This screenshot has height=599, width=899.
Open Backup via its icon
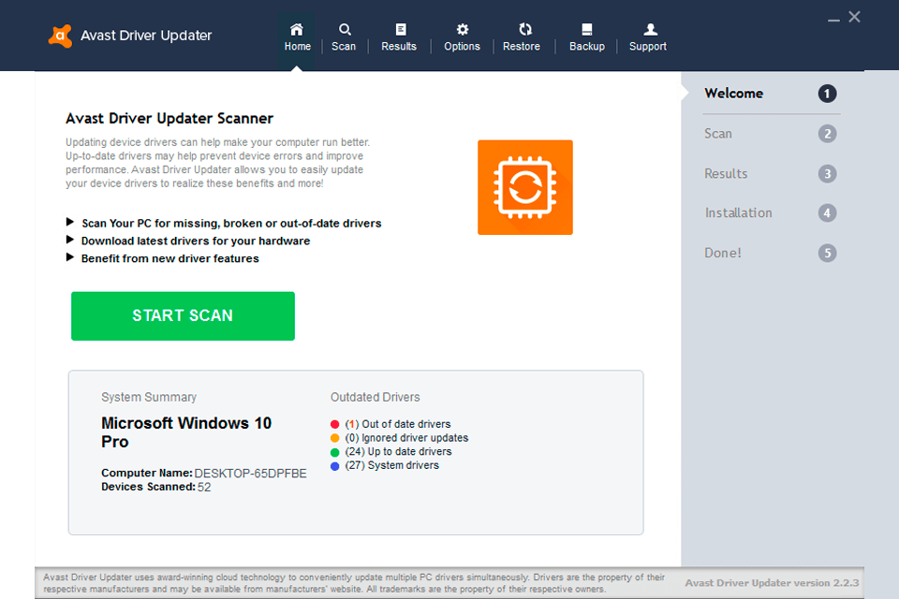click(x=586, y=29)
